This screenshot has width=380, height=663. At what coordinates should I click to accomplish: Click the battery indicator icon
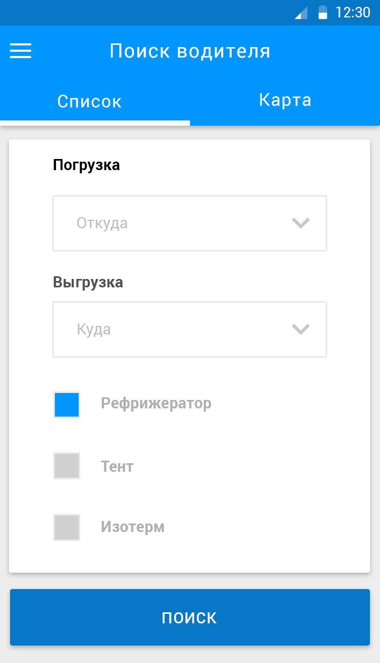point(324,13)
